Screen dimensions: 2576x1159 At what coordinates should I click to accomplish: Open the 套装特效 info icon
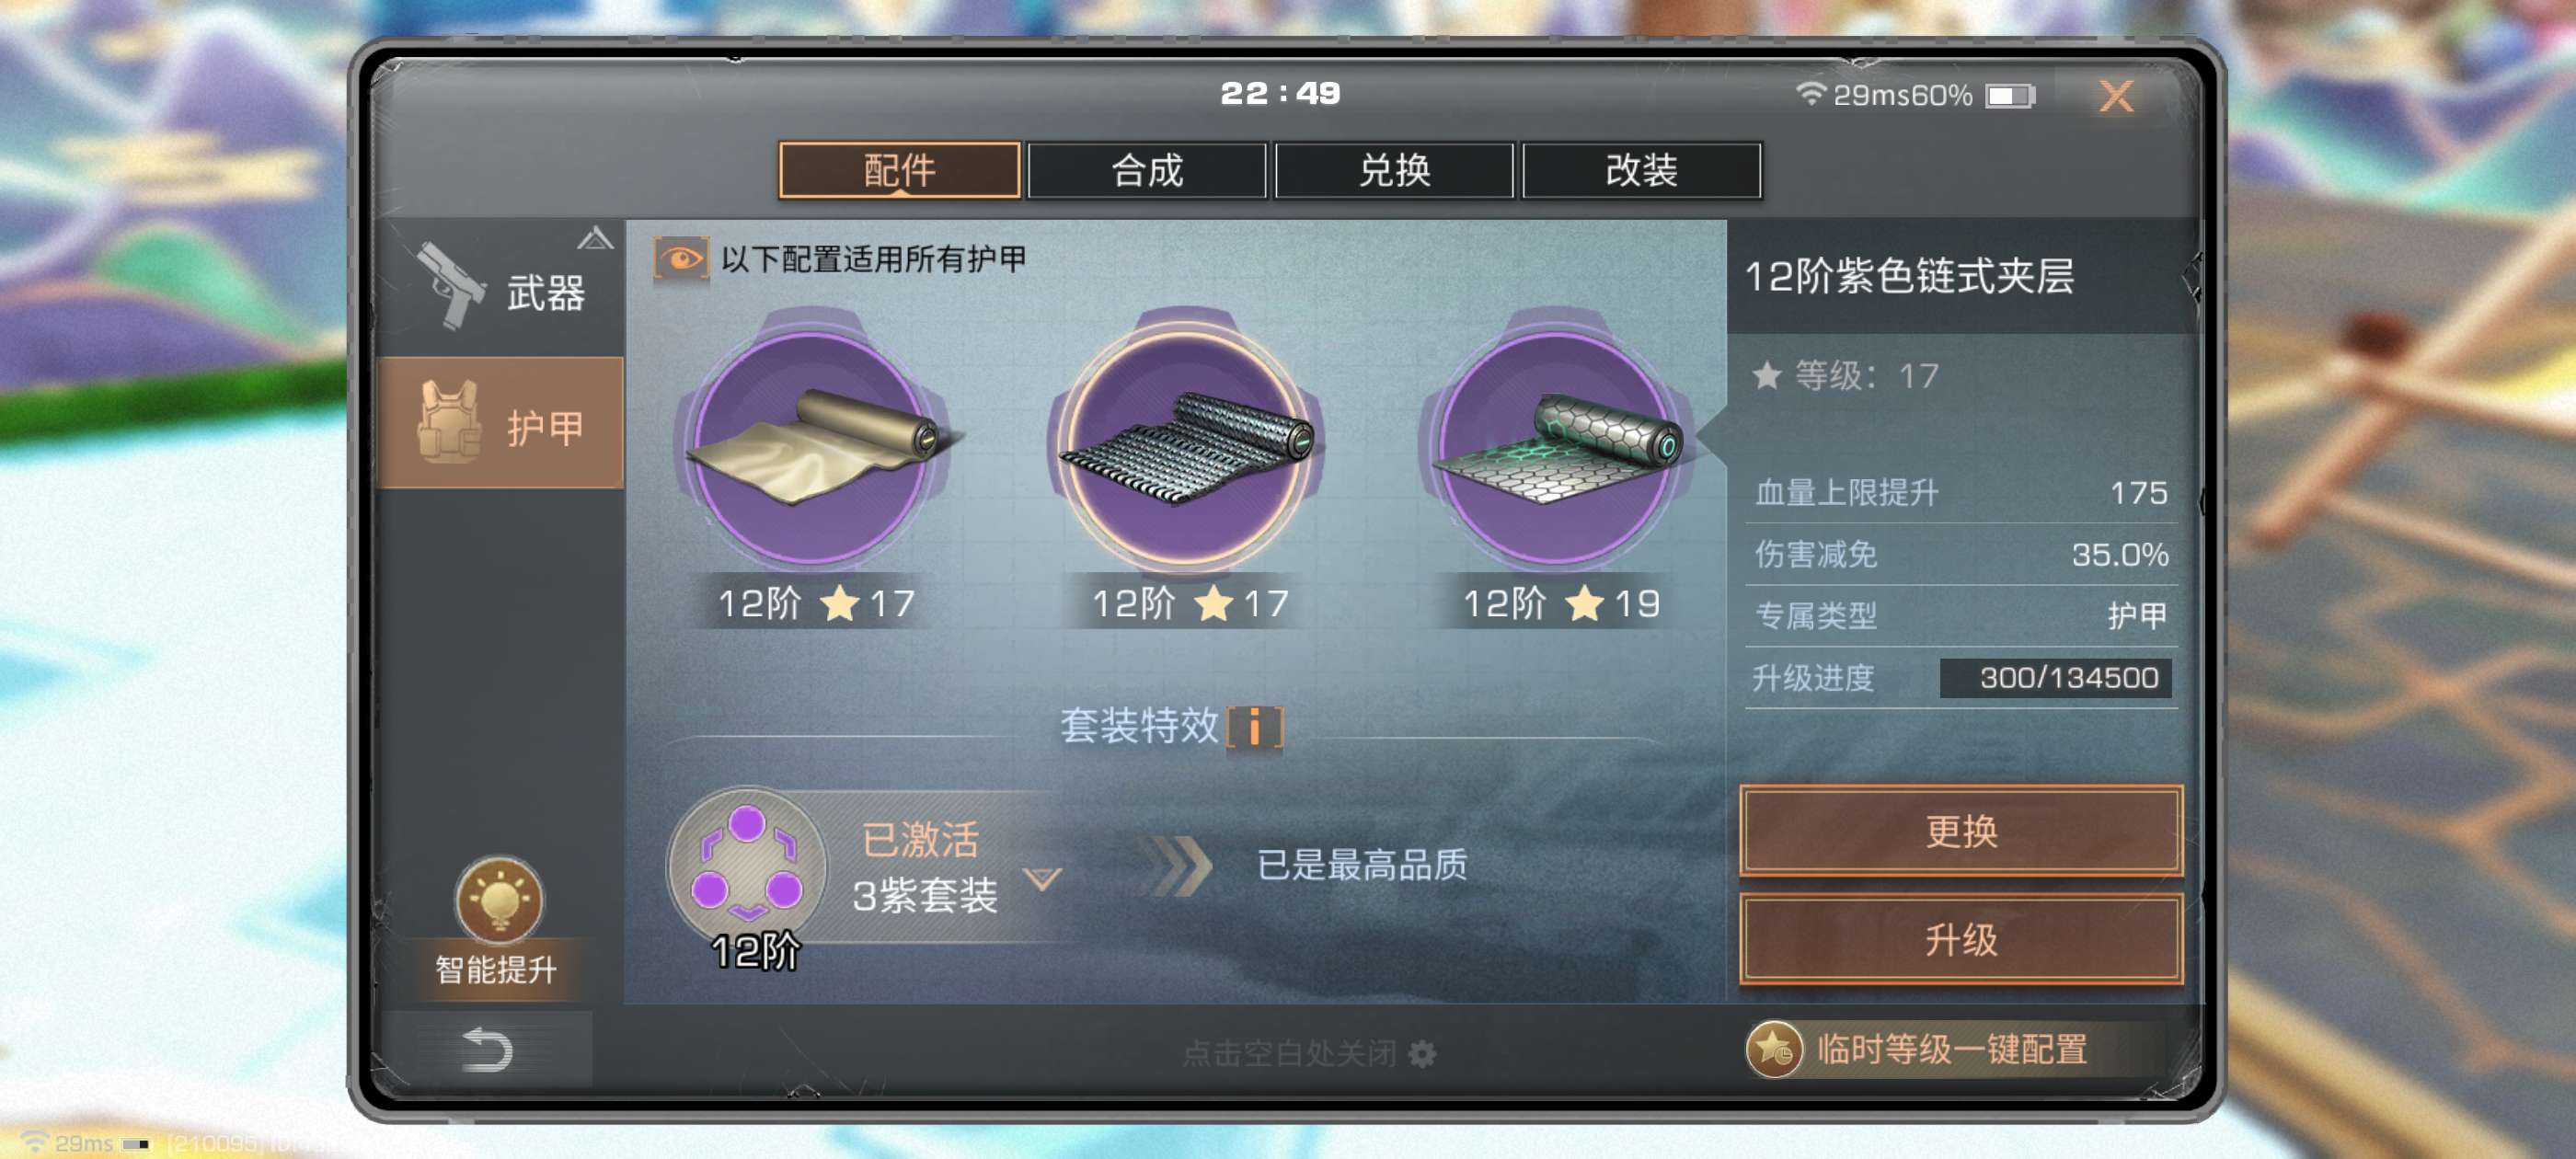click(x=1254, y=727)
